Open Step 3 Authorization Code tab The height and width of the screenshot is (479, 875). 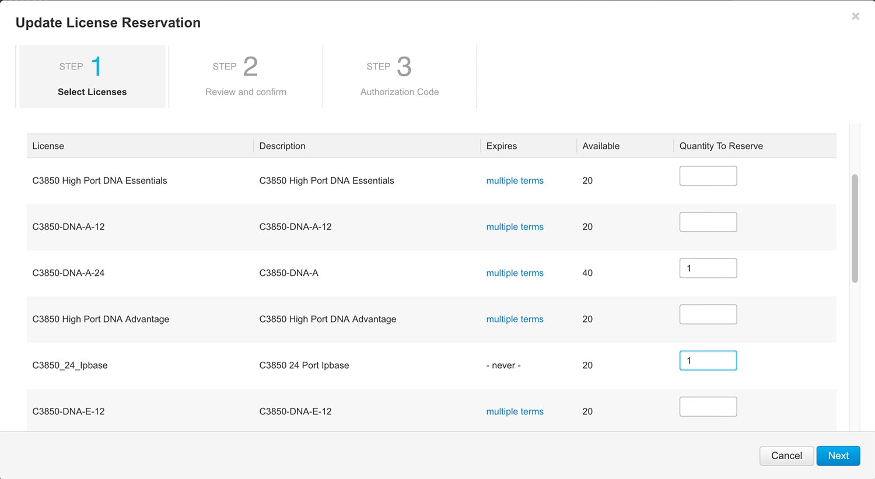pos(400,76)
